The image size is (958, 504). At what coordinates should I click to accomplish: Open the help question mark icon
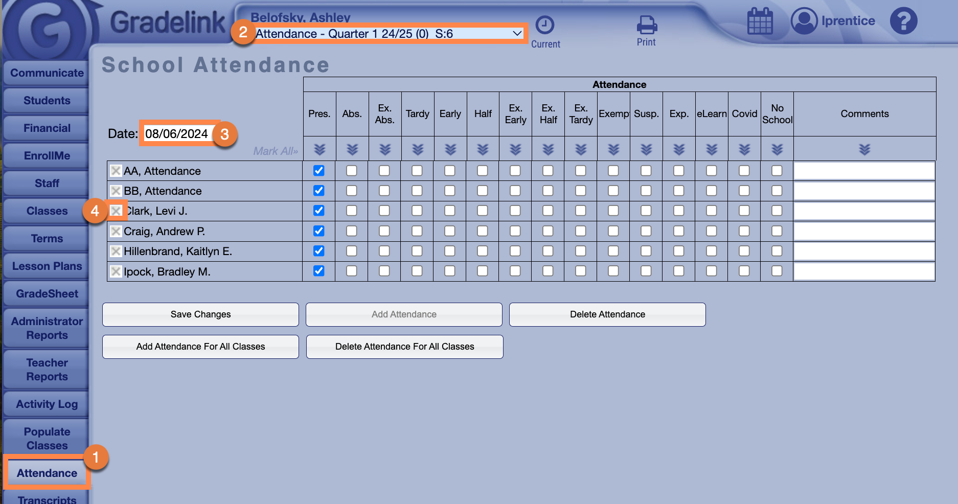point(903,21)
